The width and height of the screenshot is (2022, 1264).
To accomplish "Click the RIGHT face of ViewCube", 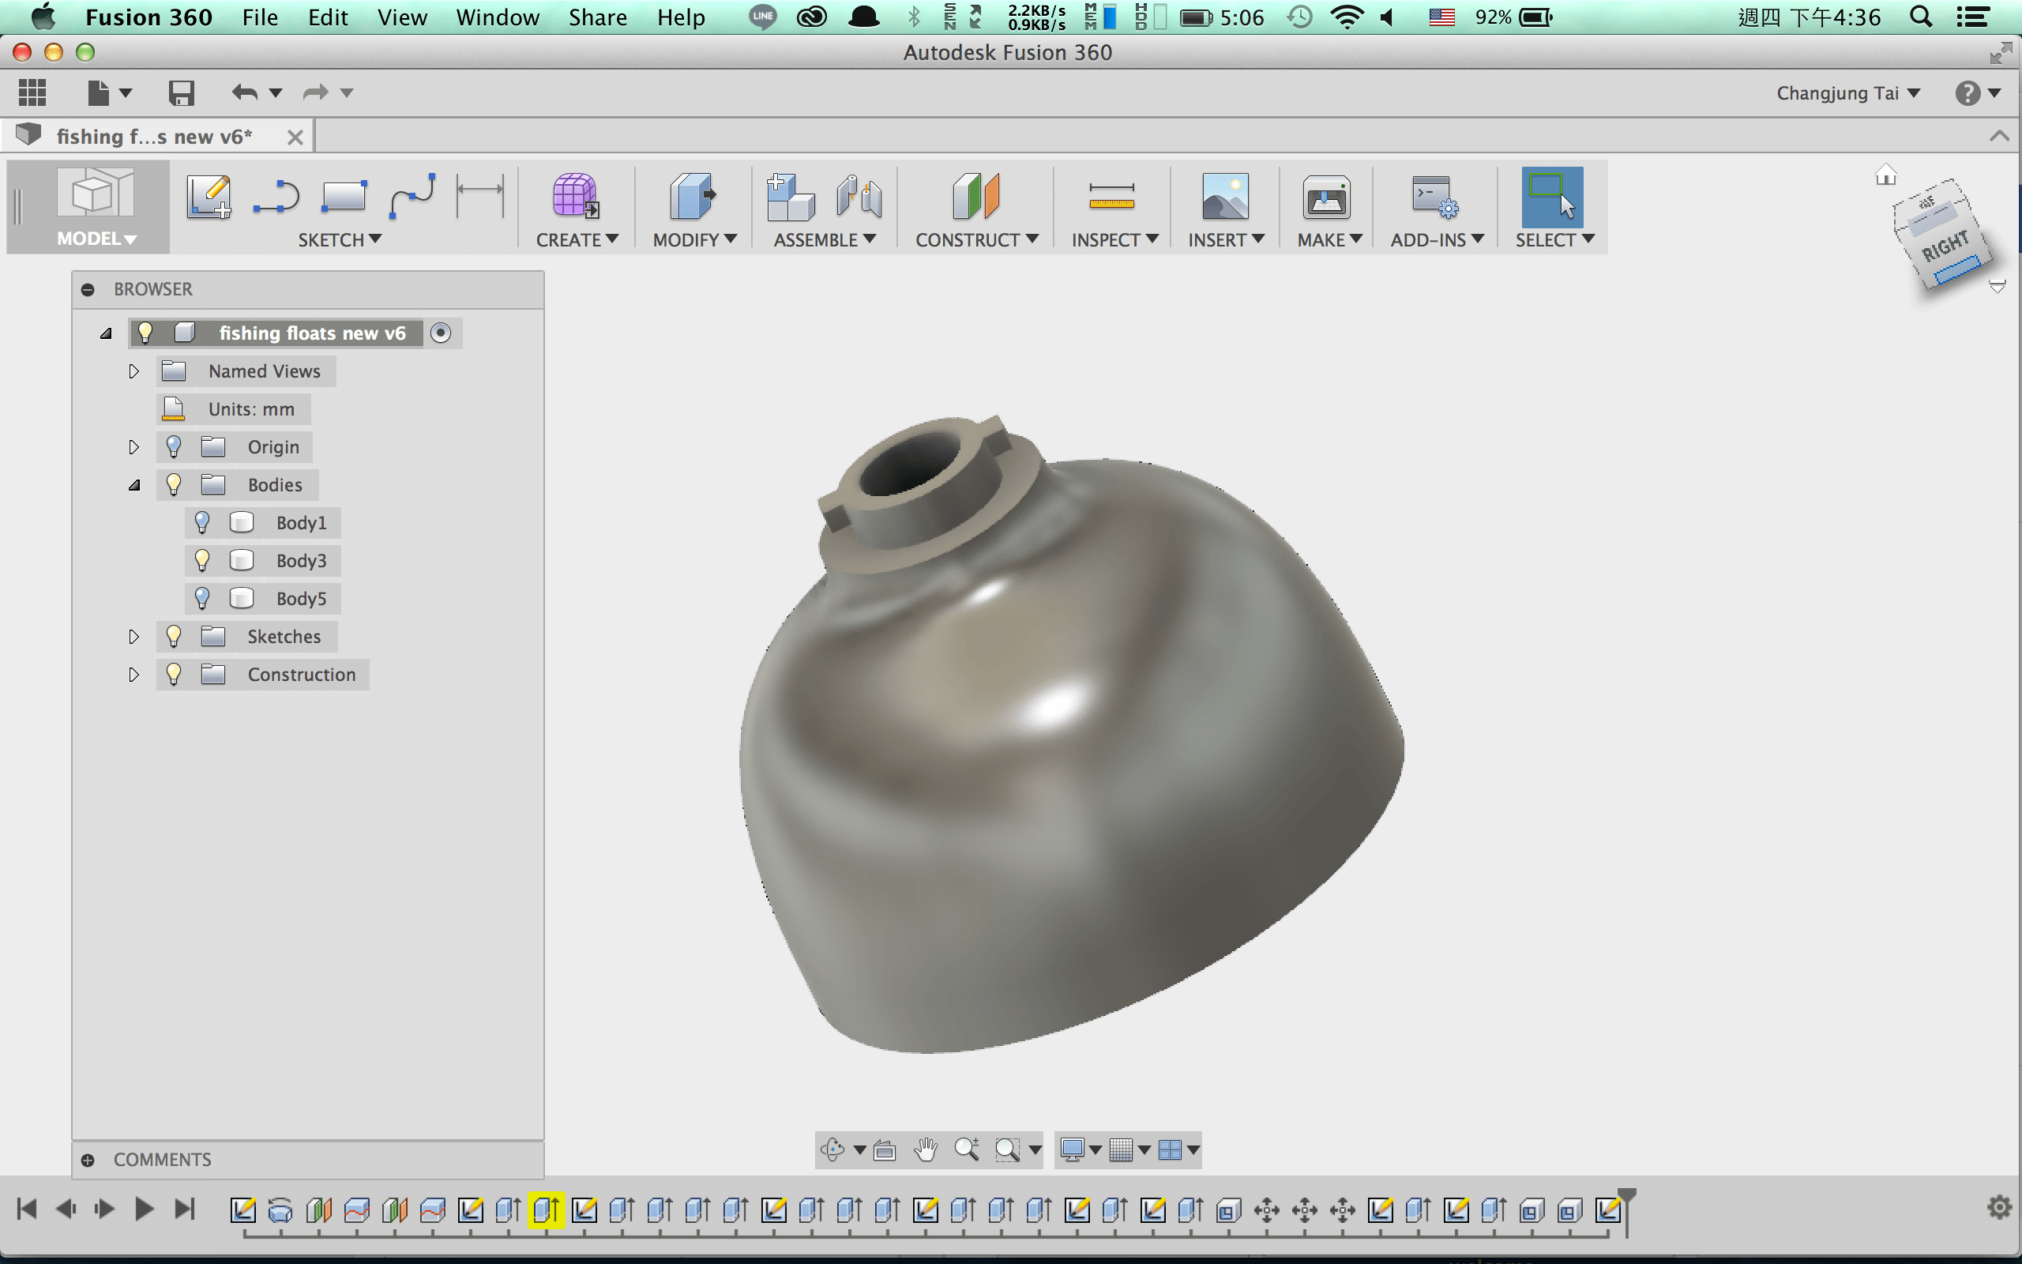I will 1945,246.
